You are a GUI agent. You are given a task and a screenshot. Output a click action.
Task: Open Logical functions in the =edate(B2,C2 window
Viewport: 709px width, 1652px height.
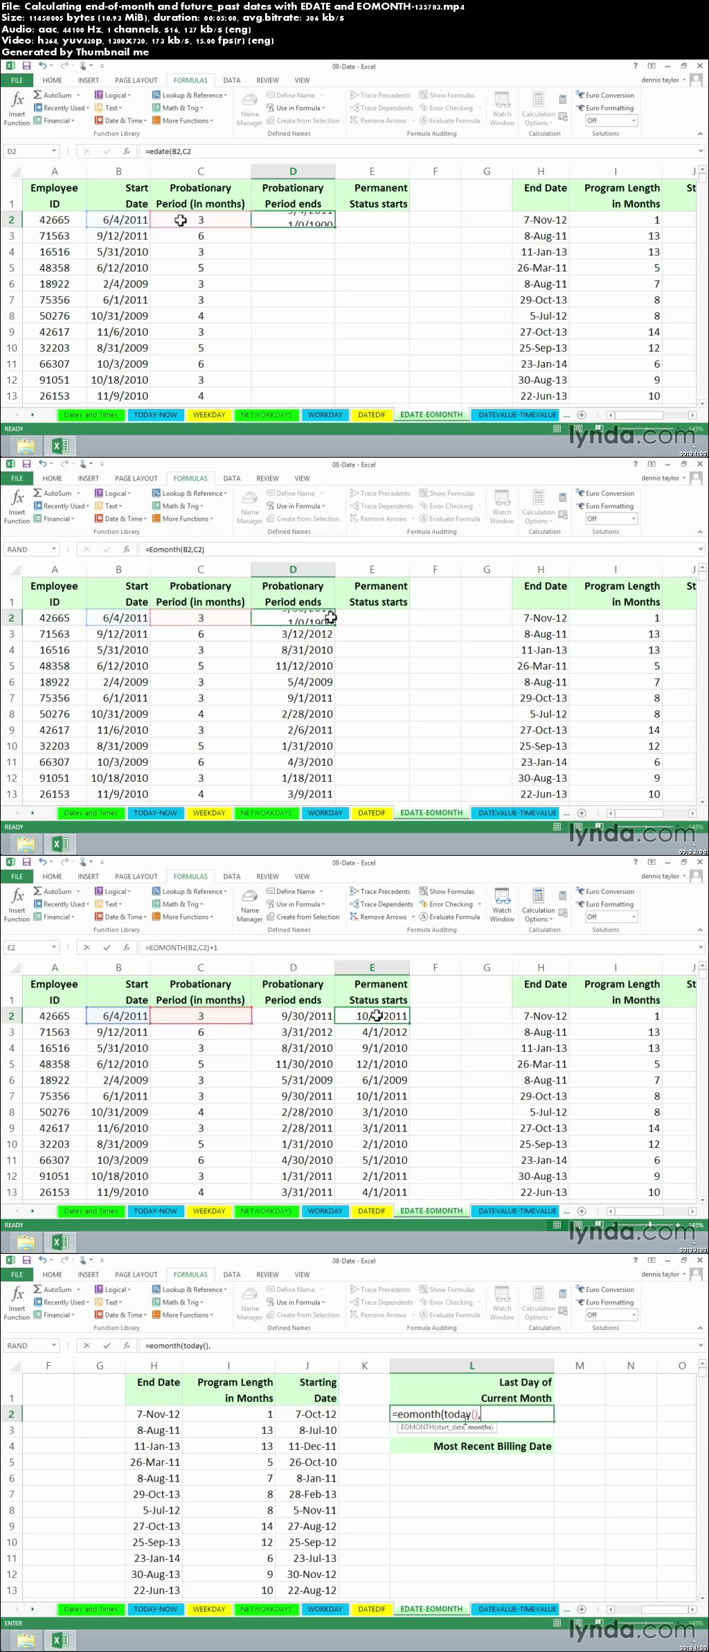coord(113,96)
